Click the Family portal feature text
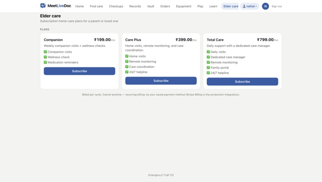Viewport: 322px width, 182px height. (219, 67)
